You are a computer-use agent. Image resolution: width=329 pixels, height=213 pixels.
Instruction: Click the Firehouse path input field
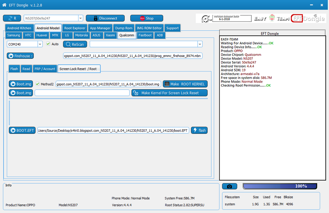click(x=132, y=56)
